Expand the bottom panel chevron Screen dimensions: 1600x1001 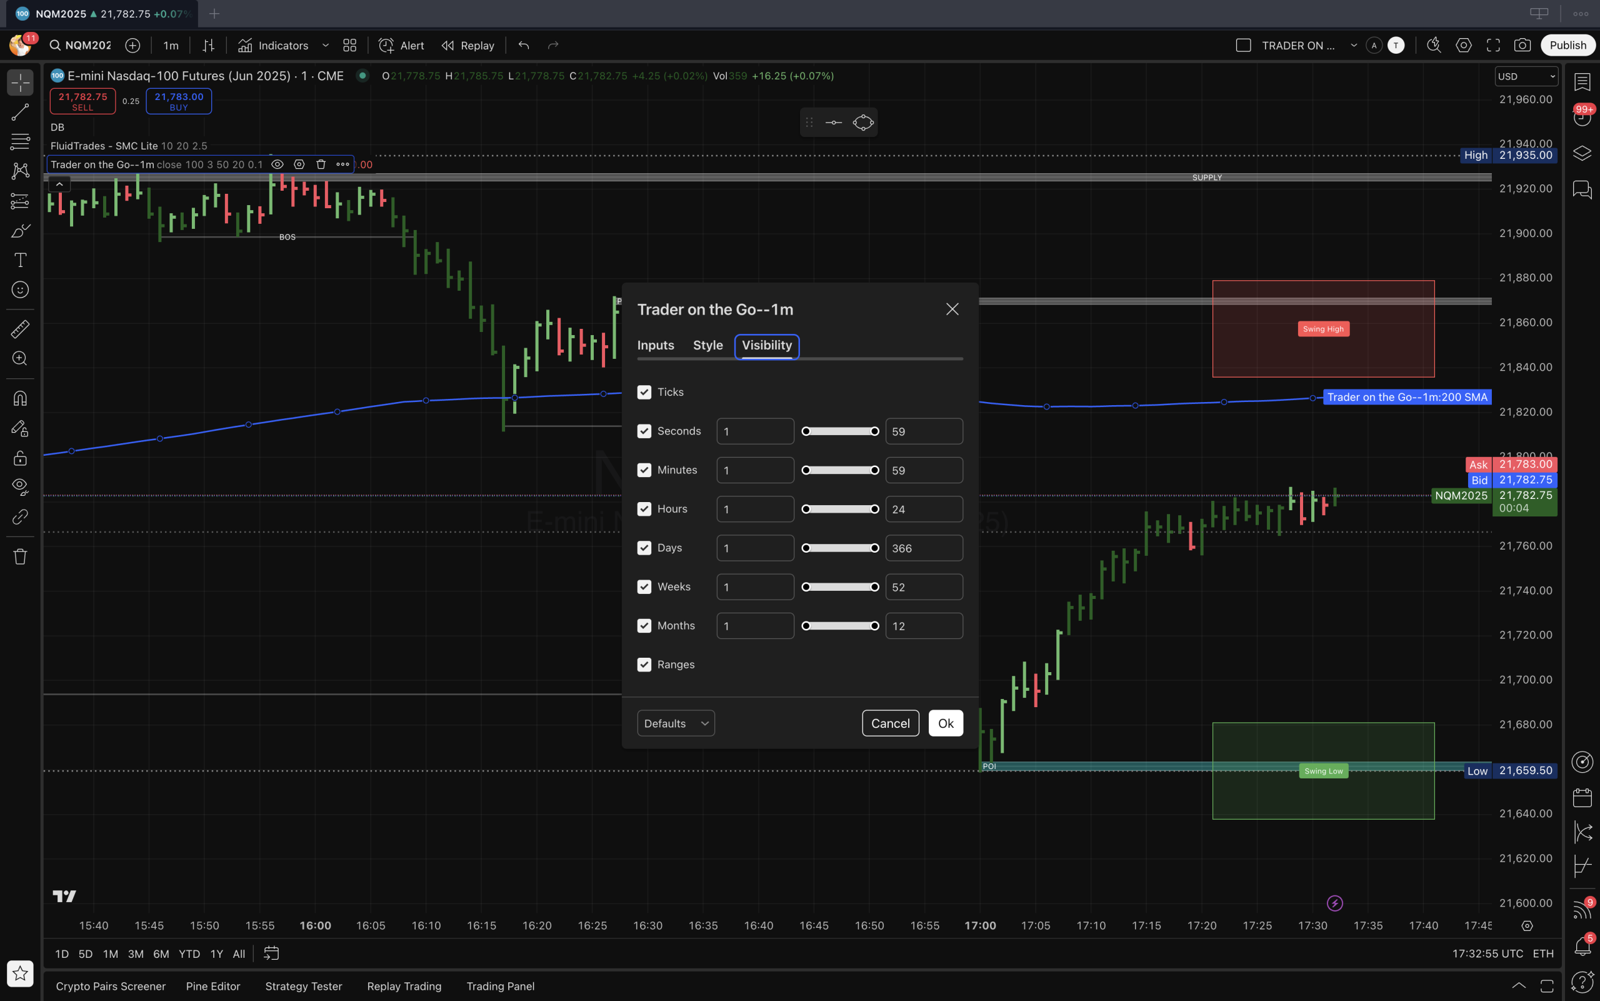pos(1519,986)
